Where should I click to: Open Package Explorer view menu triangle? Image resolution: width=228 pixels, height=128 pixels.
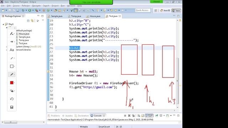(x=43, y=21)
